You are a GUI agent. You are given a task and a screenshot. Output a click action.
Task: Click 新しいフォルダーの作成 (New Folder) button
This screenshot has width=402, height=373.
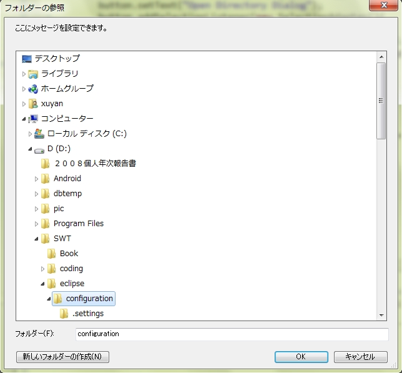[62, 357]
